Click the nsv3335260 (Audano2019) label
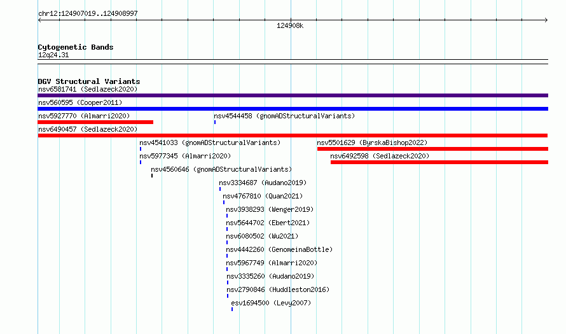 coord(270,276)
